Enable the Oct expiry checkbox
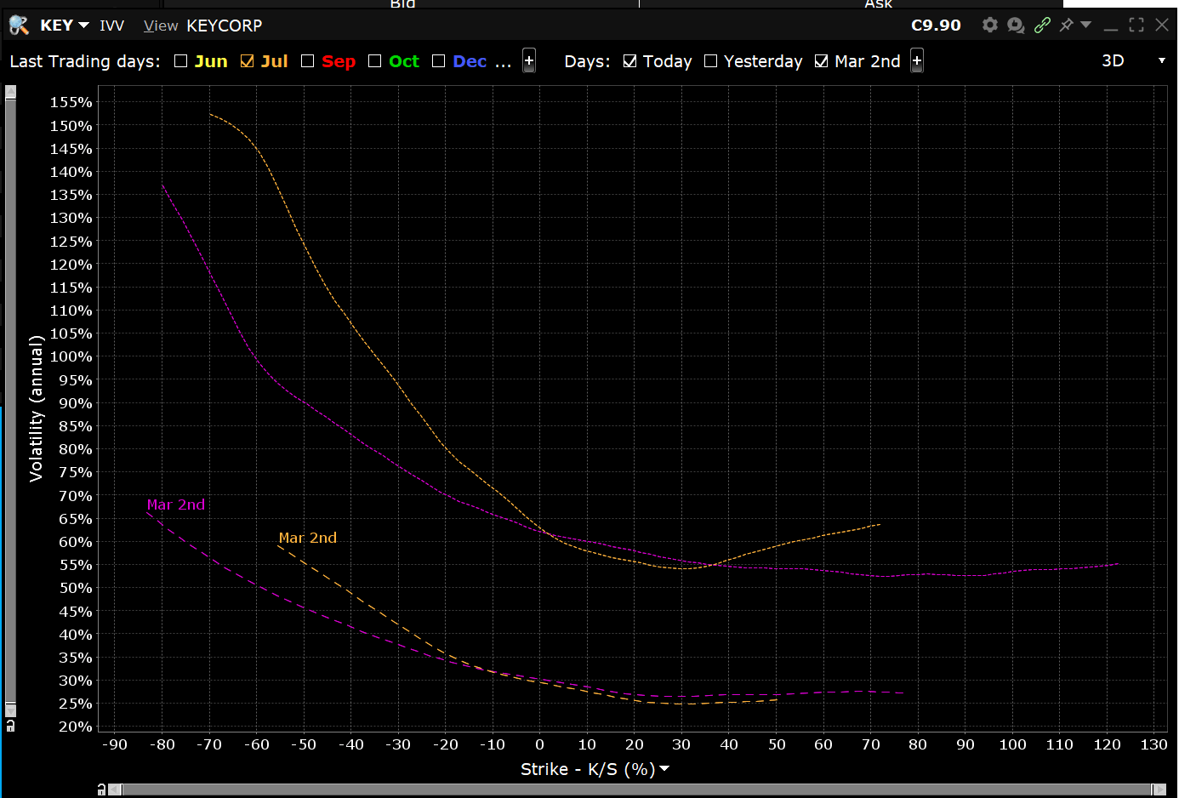1179x798 pixels. (374, 61)
